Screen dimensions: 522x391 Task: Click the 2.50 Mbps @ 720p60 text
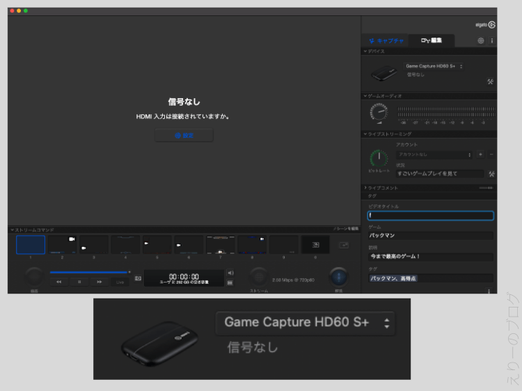(x=293, y=280)
